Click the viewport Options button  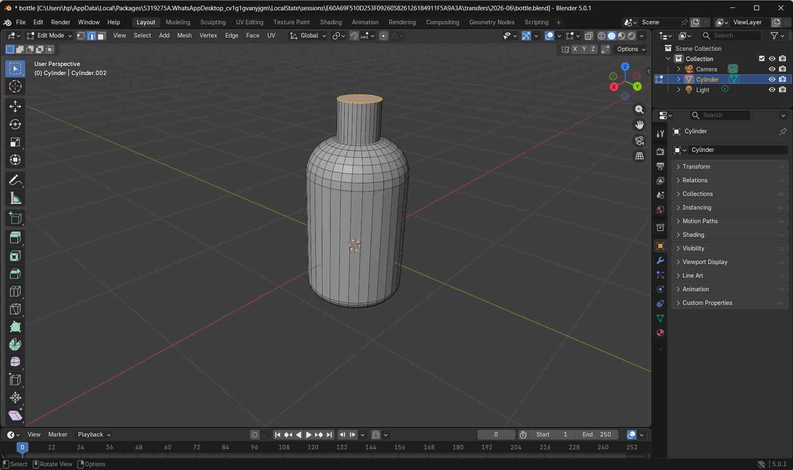631,49
